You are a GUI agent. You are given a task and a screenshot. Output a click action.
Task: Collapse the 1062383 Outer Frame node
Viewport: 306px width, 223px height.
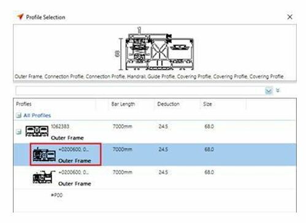(18, 131)
